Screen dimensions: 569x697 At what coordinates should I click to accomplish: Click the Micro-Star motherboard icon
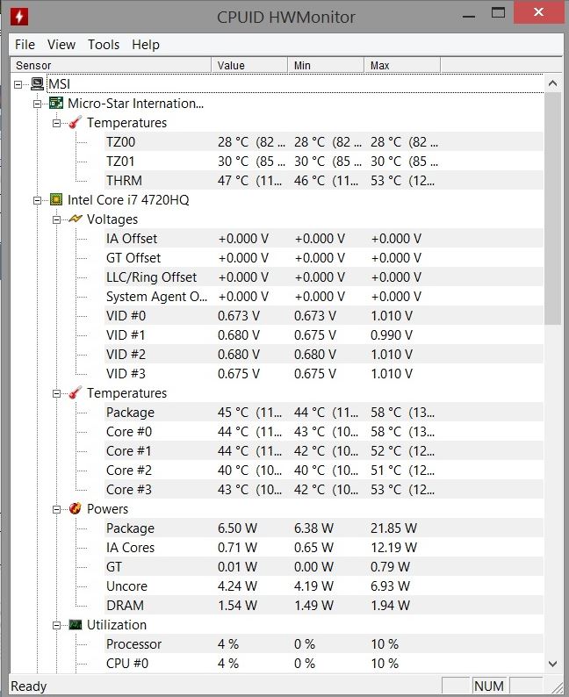point(56,103)
